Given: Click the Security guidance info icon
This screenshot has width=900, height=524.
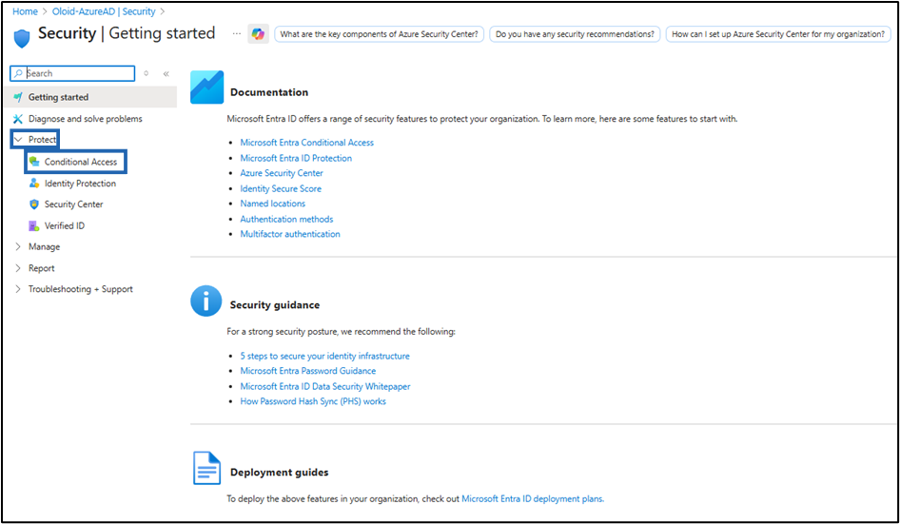Looking at the screenshot, I should [x=206, y=301].
